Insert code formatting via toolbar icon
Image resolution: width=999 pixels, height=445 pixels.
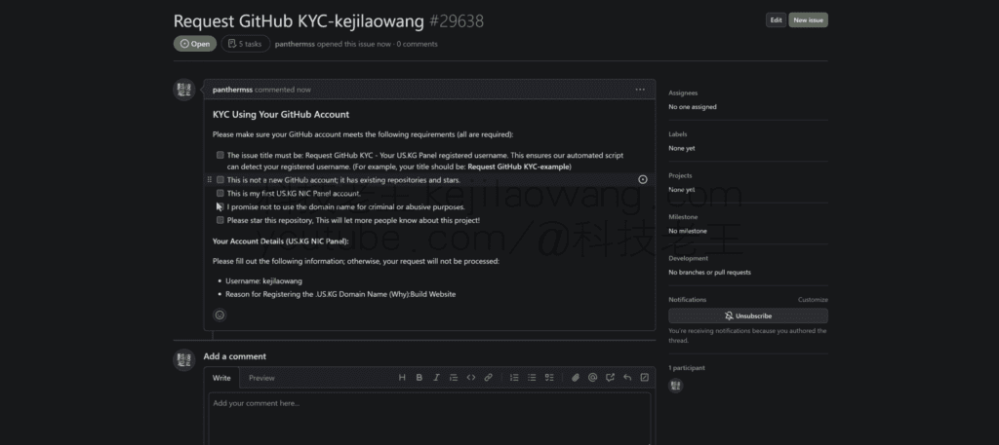471,378
